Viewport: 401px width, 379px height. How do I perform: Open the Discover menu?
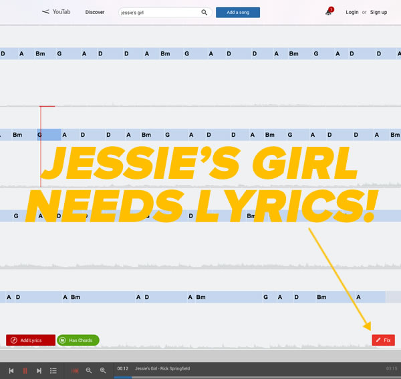click(x=95, y=12)
